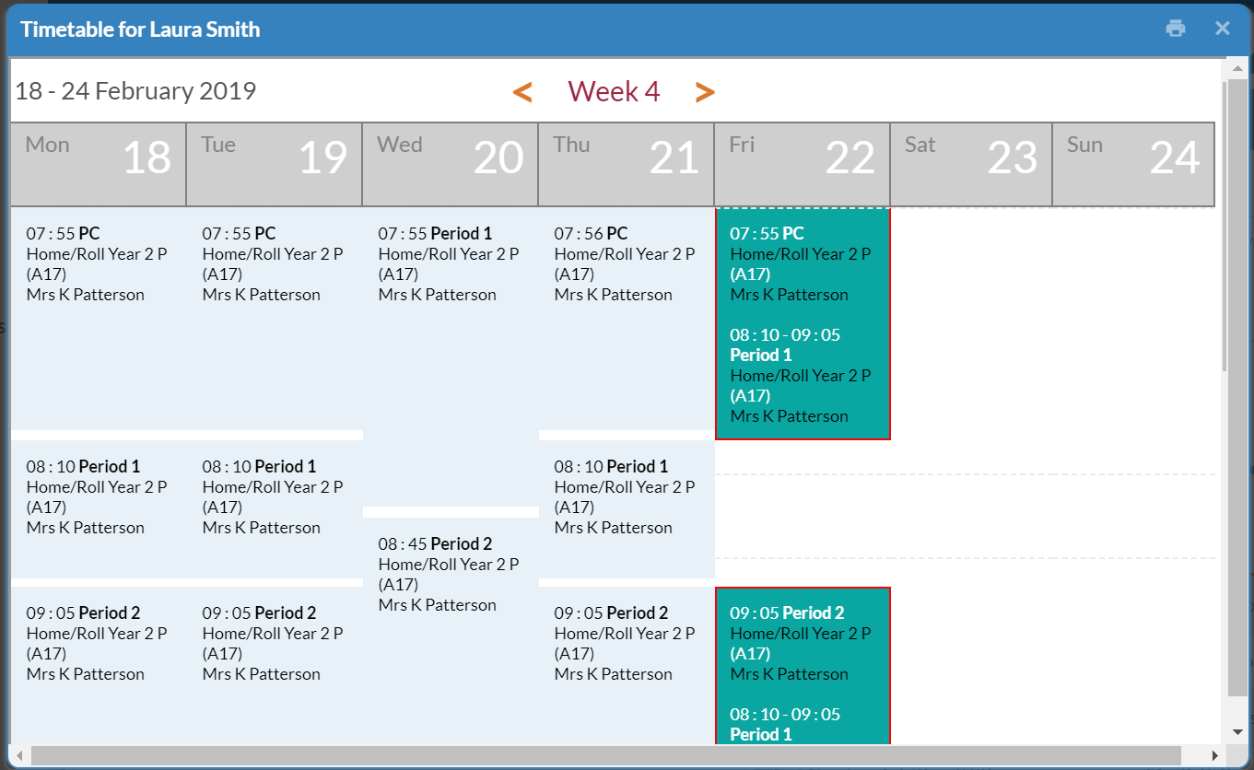1254x770 pixels.
Task: Open the previous week using the left arrow
Action: coord(522,91)
